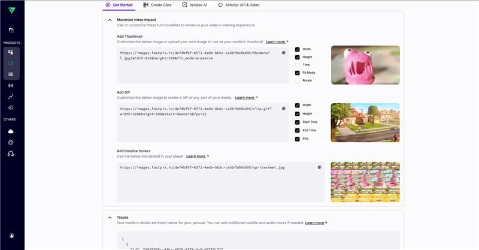Screen dimensions: 479x250
Task: Collapse the Maximize video impact section
Action: point(110,20)
